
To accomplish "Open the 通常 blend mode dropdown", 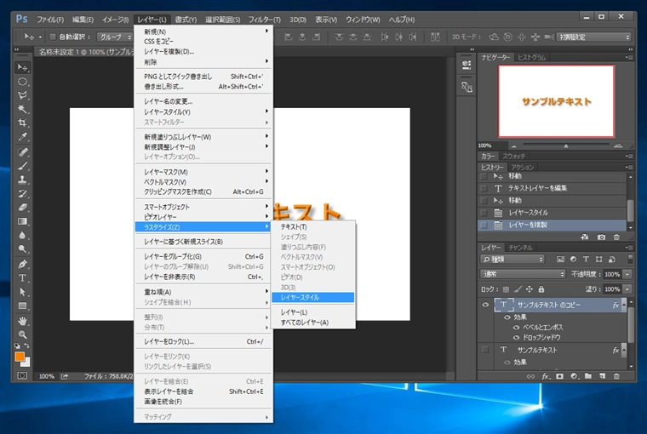I will (523, 274).
